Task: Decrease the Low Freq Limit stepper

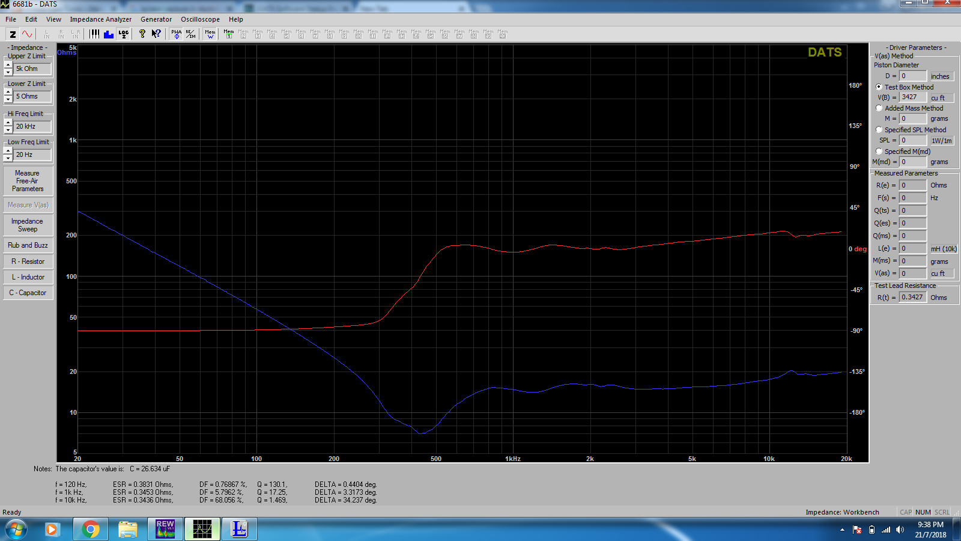Action: click(8, 158)
